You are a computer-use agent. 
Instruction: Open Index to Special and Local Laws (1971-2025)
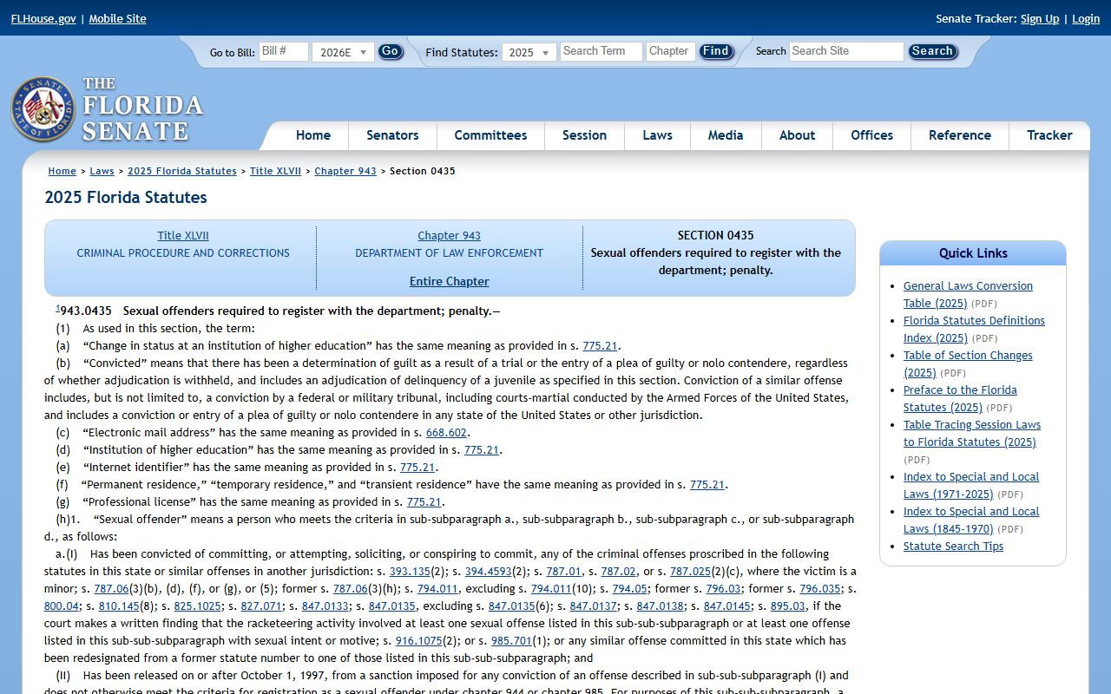(x=971, y=485)
